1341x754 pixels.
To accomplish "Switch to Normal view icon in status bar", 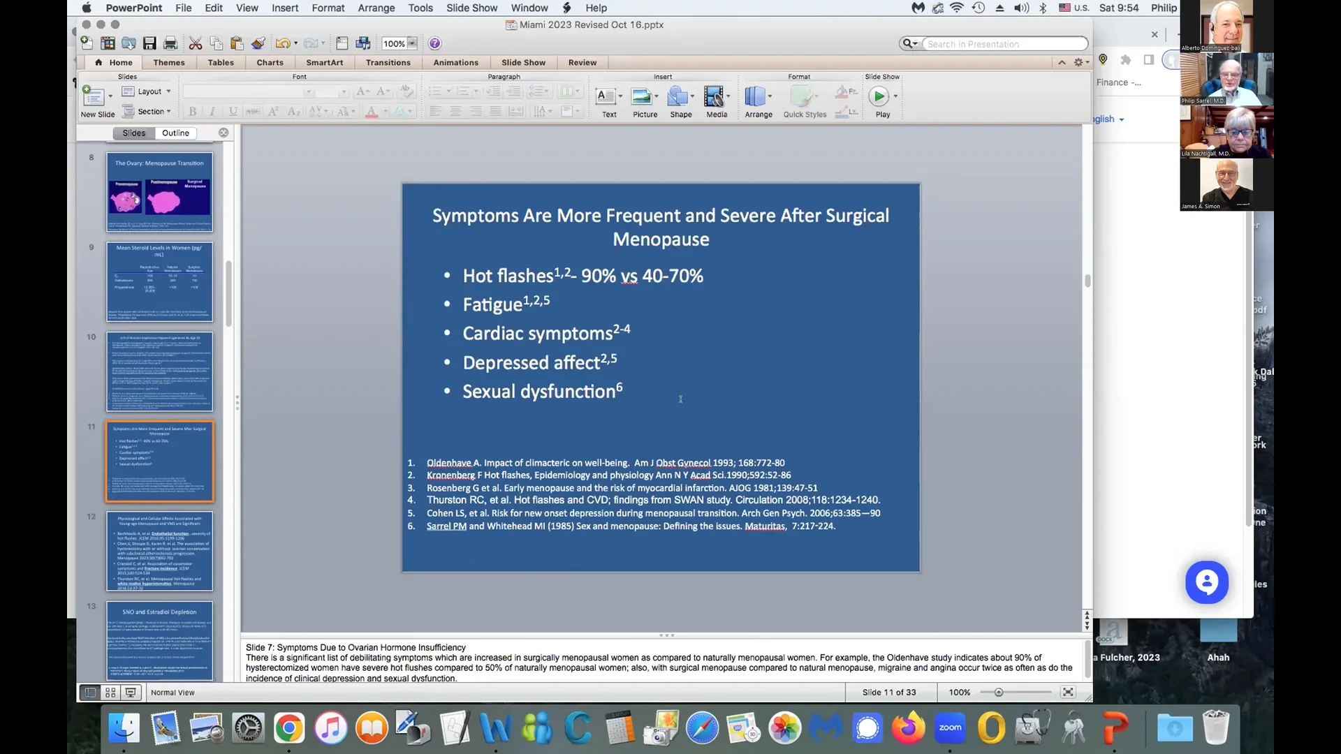I will (90, 693).
